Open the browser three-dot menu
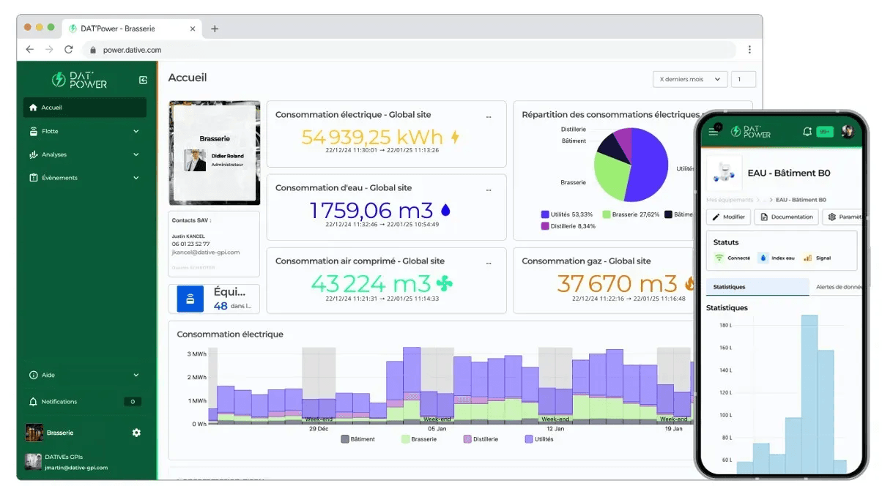The width and height of the screenshot is (882, 486). [x=749, y=50]
